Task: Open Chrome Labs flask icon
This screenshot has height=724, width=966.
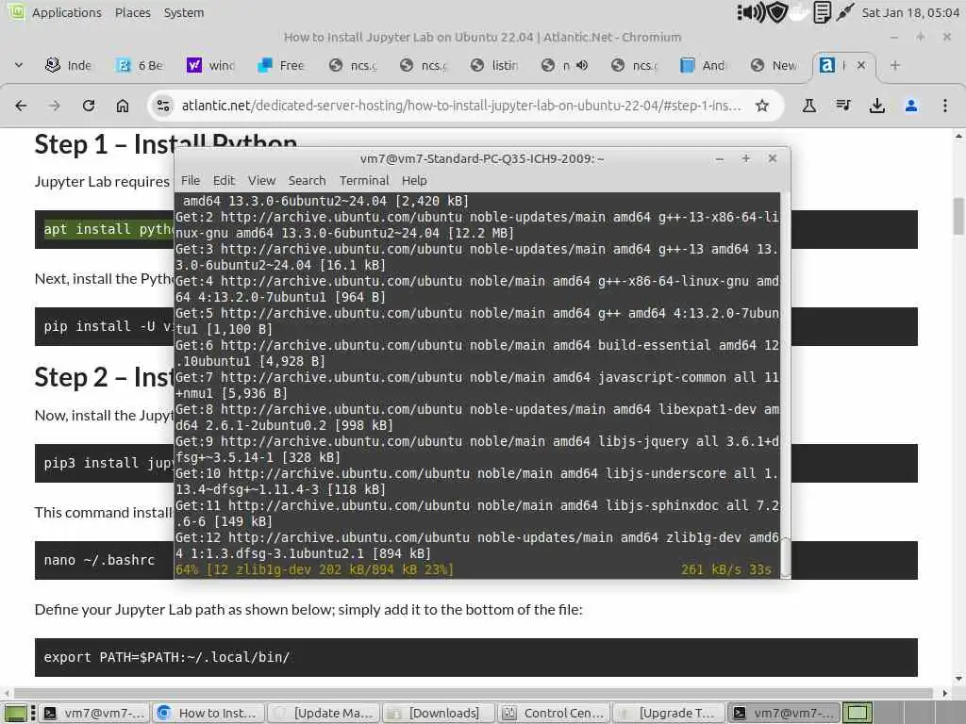Action: 808,106
